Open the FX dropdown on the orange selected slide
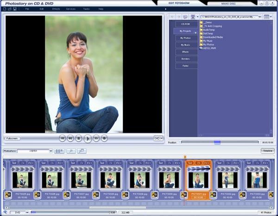The height and width of the screenshot is (216, 278). (206, 163)
